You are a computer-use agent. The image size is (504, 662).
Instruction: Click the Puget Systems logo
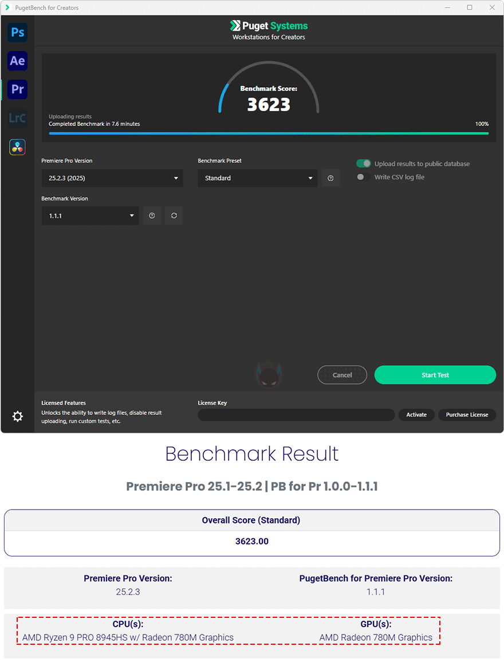(x=269, y=26)
